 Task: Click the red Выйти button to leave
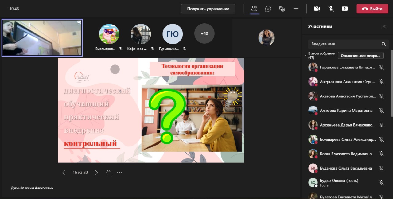[x=372, y=8]
